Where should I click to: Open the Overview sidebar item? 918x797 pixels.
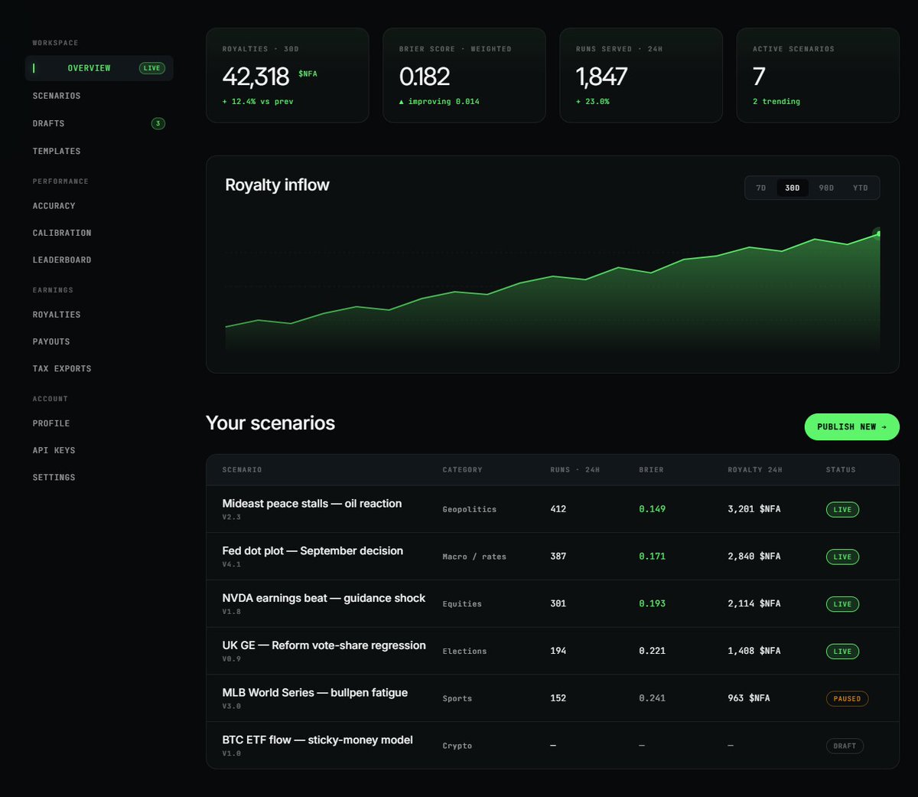point(99,68)
